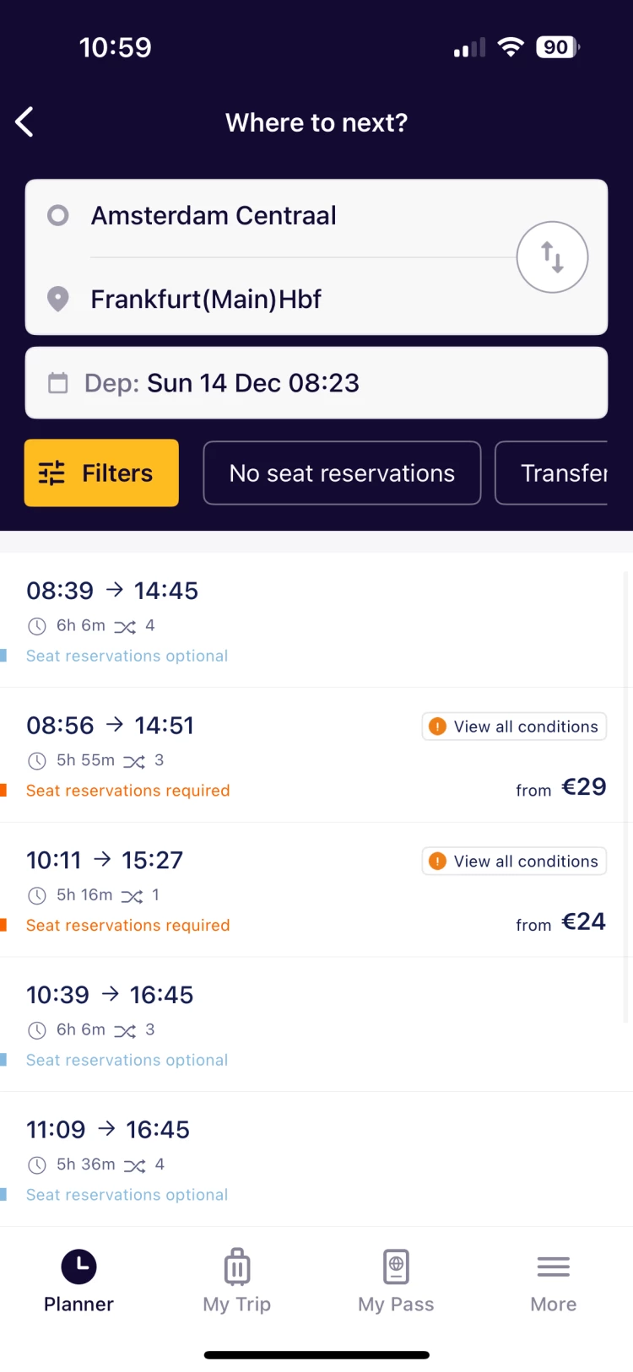The image size is (633, 1372).
Task: Toggle the No seat reservations filter
Action: pyautogui.click(x=342, y=473)
